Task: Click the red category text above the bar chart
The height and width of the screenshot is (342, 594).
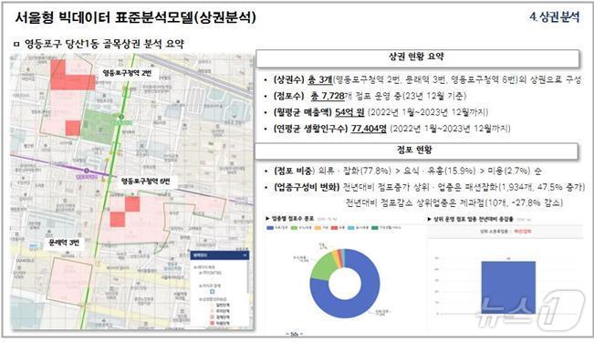Action: pos(523,231)
